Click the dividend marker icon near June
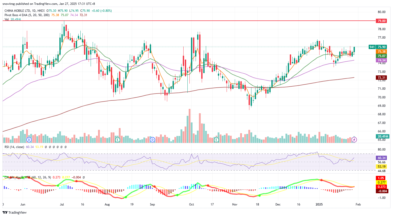Image resolution: width=393 pixels, height=217 pixels. [29, 140]
